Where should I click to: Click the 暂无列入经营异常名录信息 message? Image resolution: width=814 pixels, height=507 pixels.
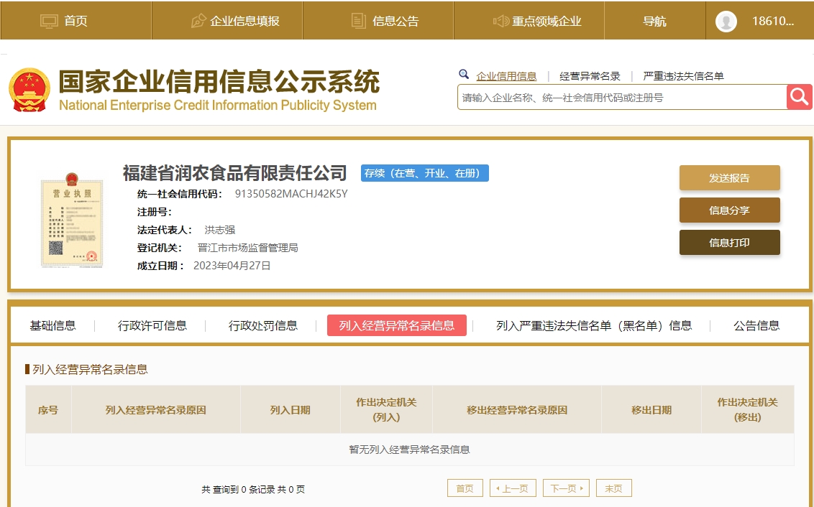pos(410,450)
